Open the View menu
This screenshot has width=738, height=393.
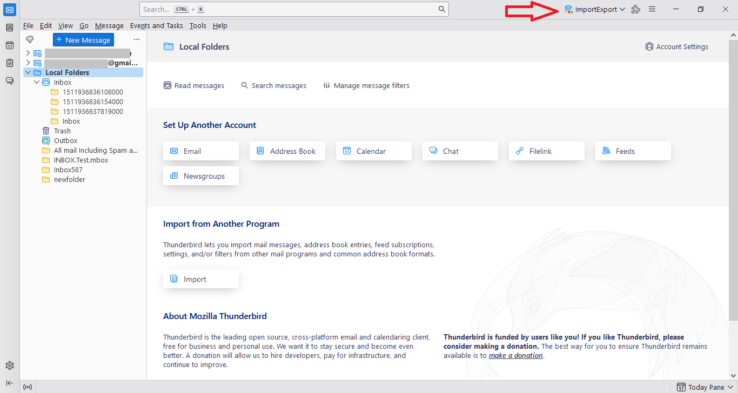65,25
